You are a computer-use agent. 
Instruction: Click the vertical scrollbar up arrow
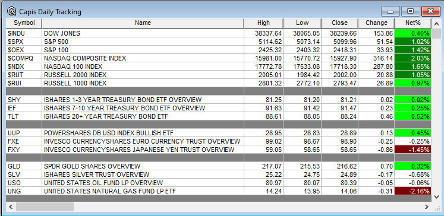[x=436, y=24]
